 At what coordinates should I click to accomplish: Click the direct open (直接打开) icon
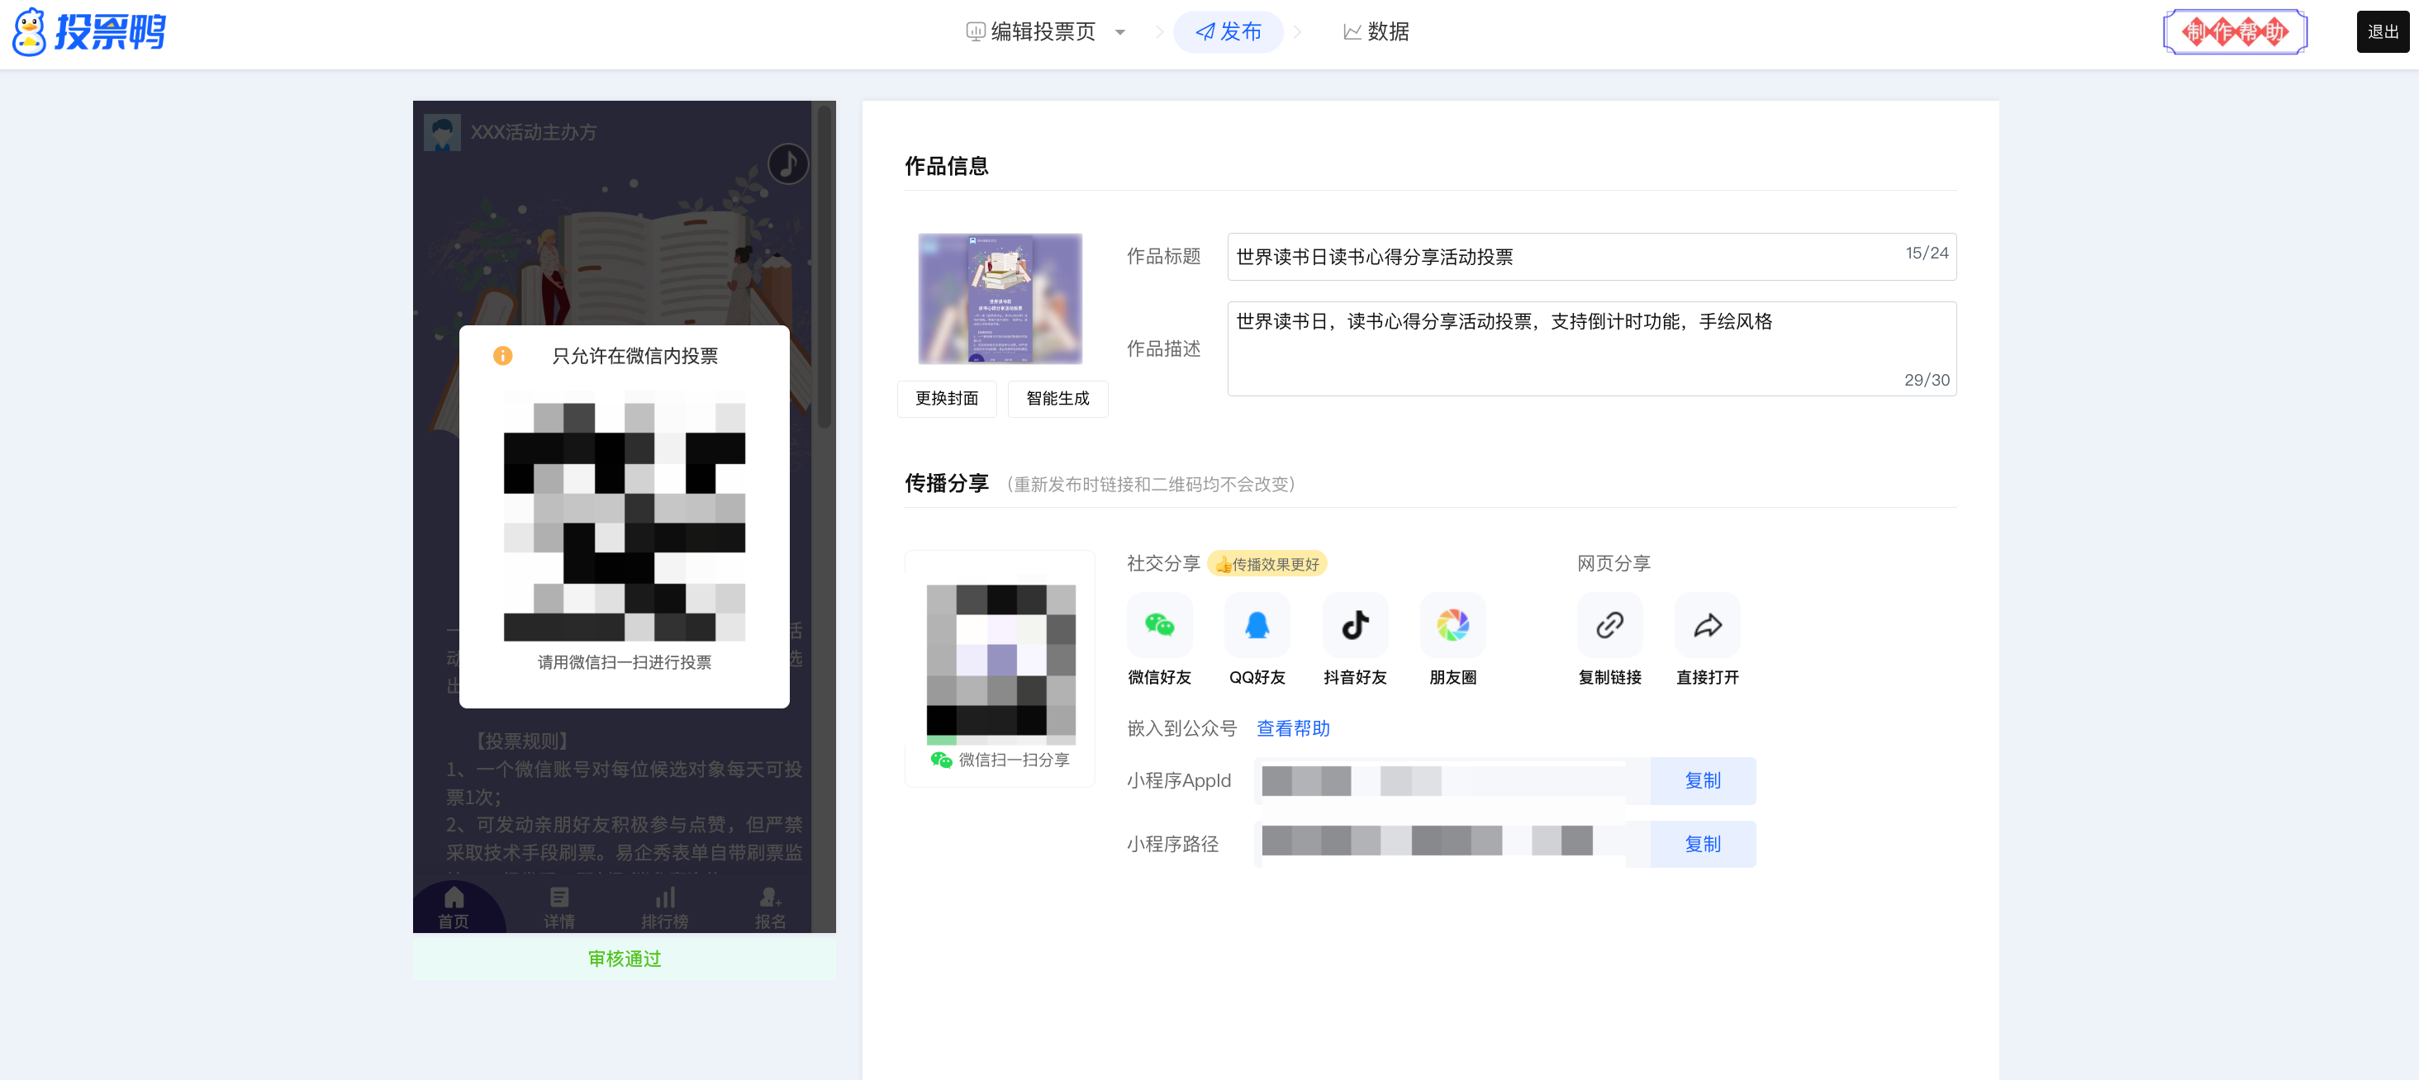[1706, 625]
